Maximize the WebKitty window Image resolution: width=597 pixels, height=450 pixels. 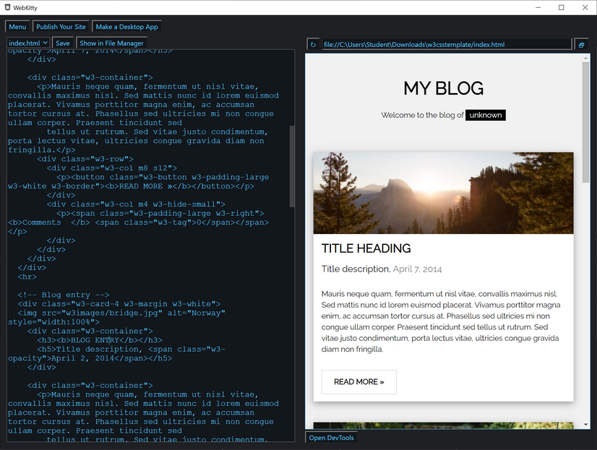click(561, 8)
